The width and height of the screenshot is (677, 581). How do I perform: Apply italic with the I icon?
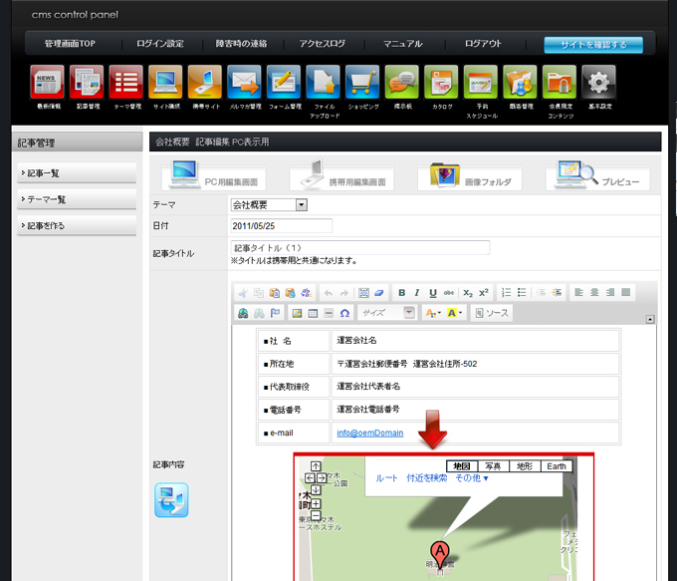click(417, 293)
